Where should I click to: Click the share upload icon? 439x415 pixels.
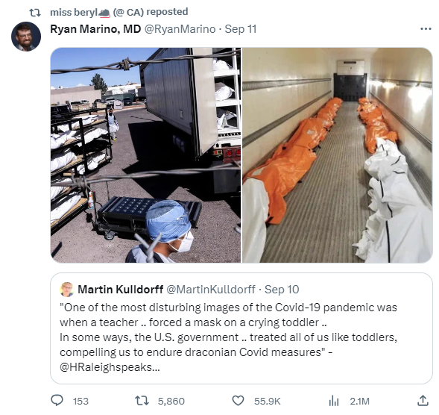[423, 400]
